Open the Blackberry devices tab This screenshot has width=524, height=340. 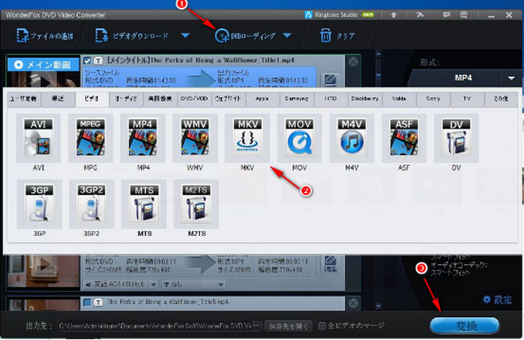364,99
